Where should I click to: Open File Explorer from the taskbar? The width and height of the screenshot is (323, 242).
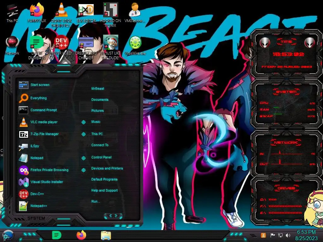pos(106,236)
